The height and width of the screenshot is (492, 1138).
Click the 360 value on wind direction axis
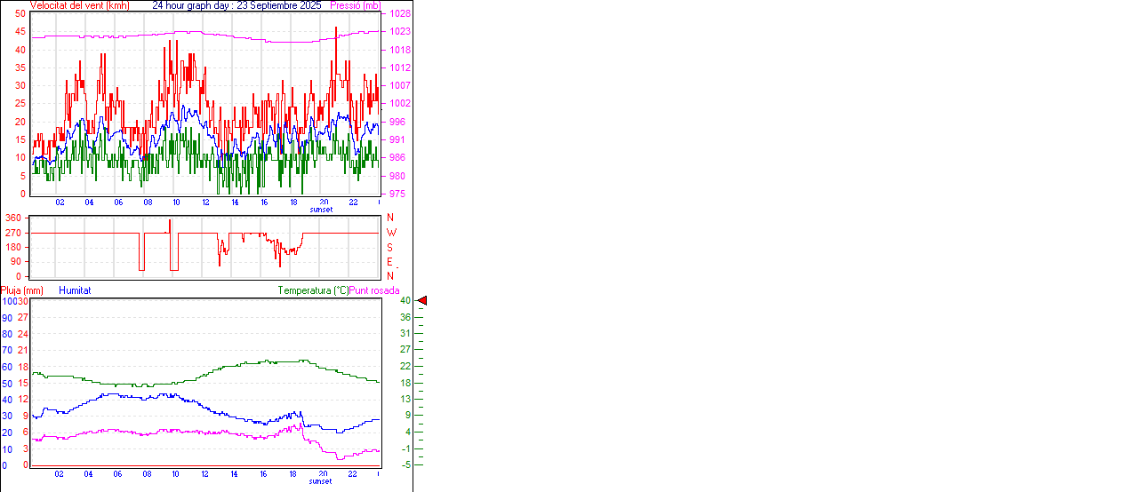(x=13, y=218)
